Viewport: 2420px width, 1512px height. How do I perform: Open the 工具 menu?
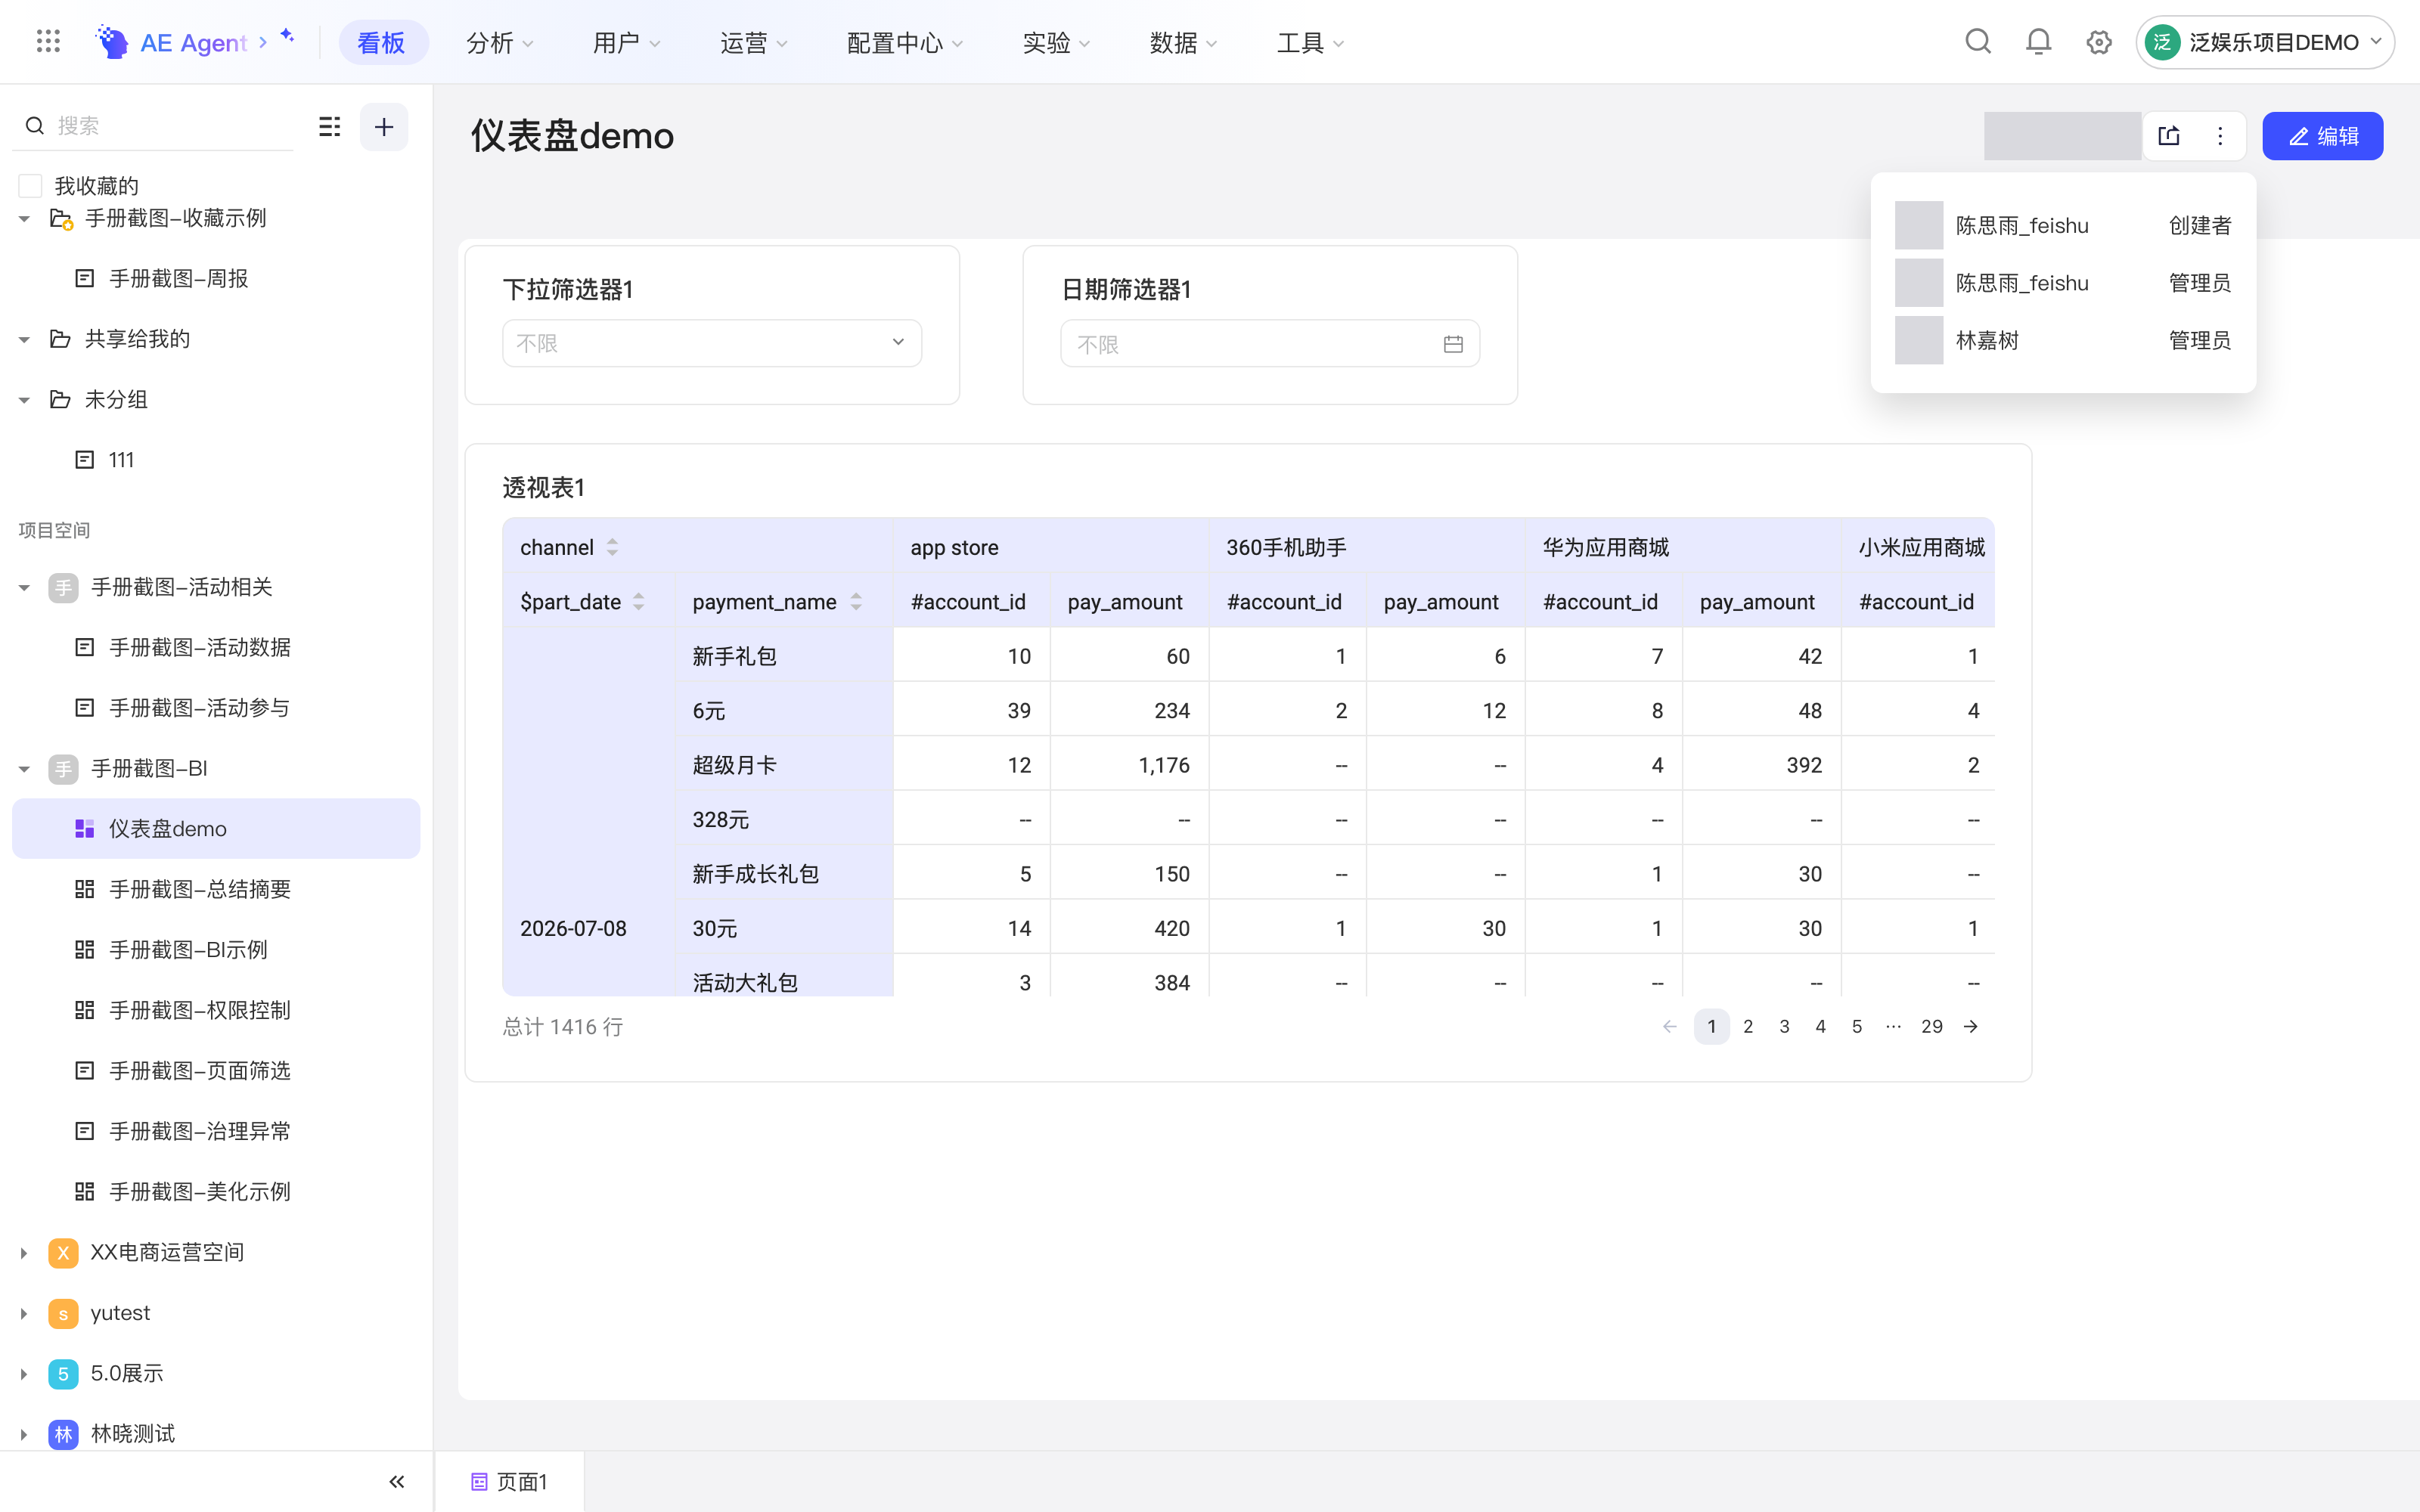1310,43
